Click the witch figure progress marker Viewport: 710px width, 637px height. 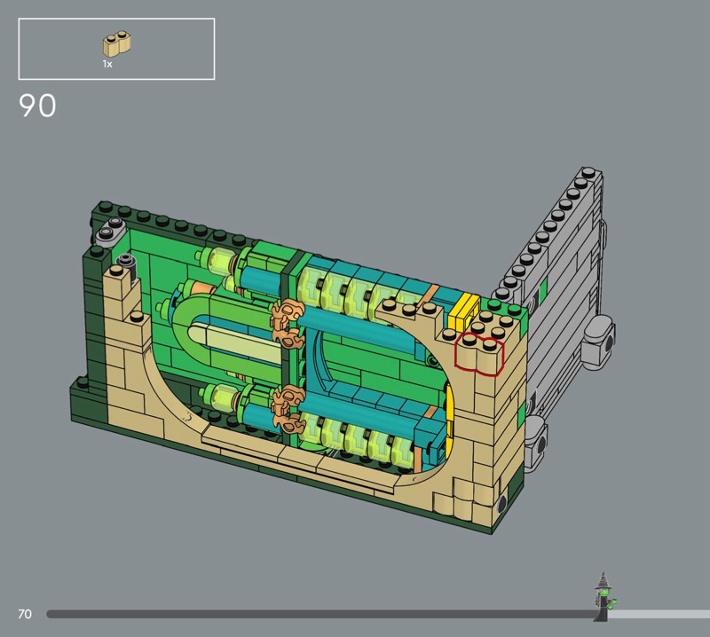(x=604, y=595)
